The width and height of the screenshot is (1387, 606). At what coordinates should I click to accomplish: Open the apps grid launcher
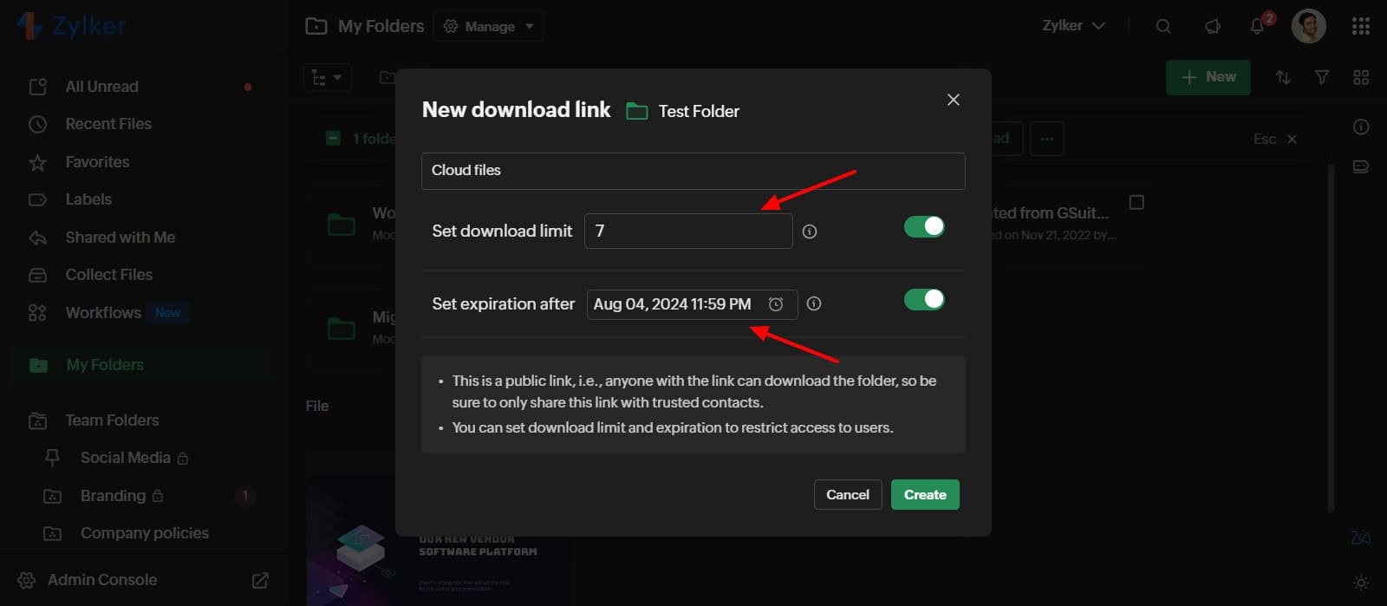(x=1361, y=27)
